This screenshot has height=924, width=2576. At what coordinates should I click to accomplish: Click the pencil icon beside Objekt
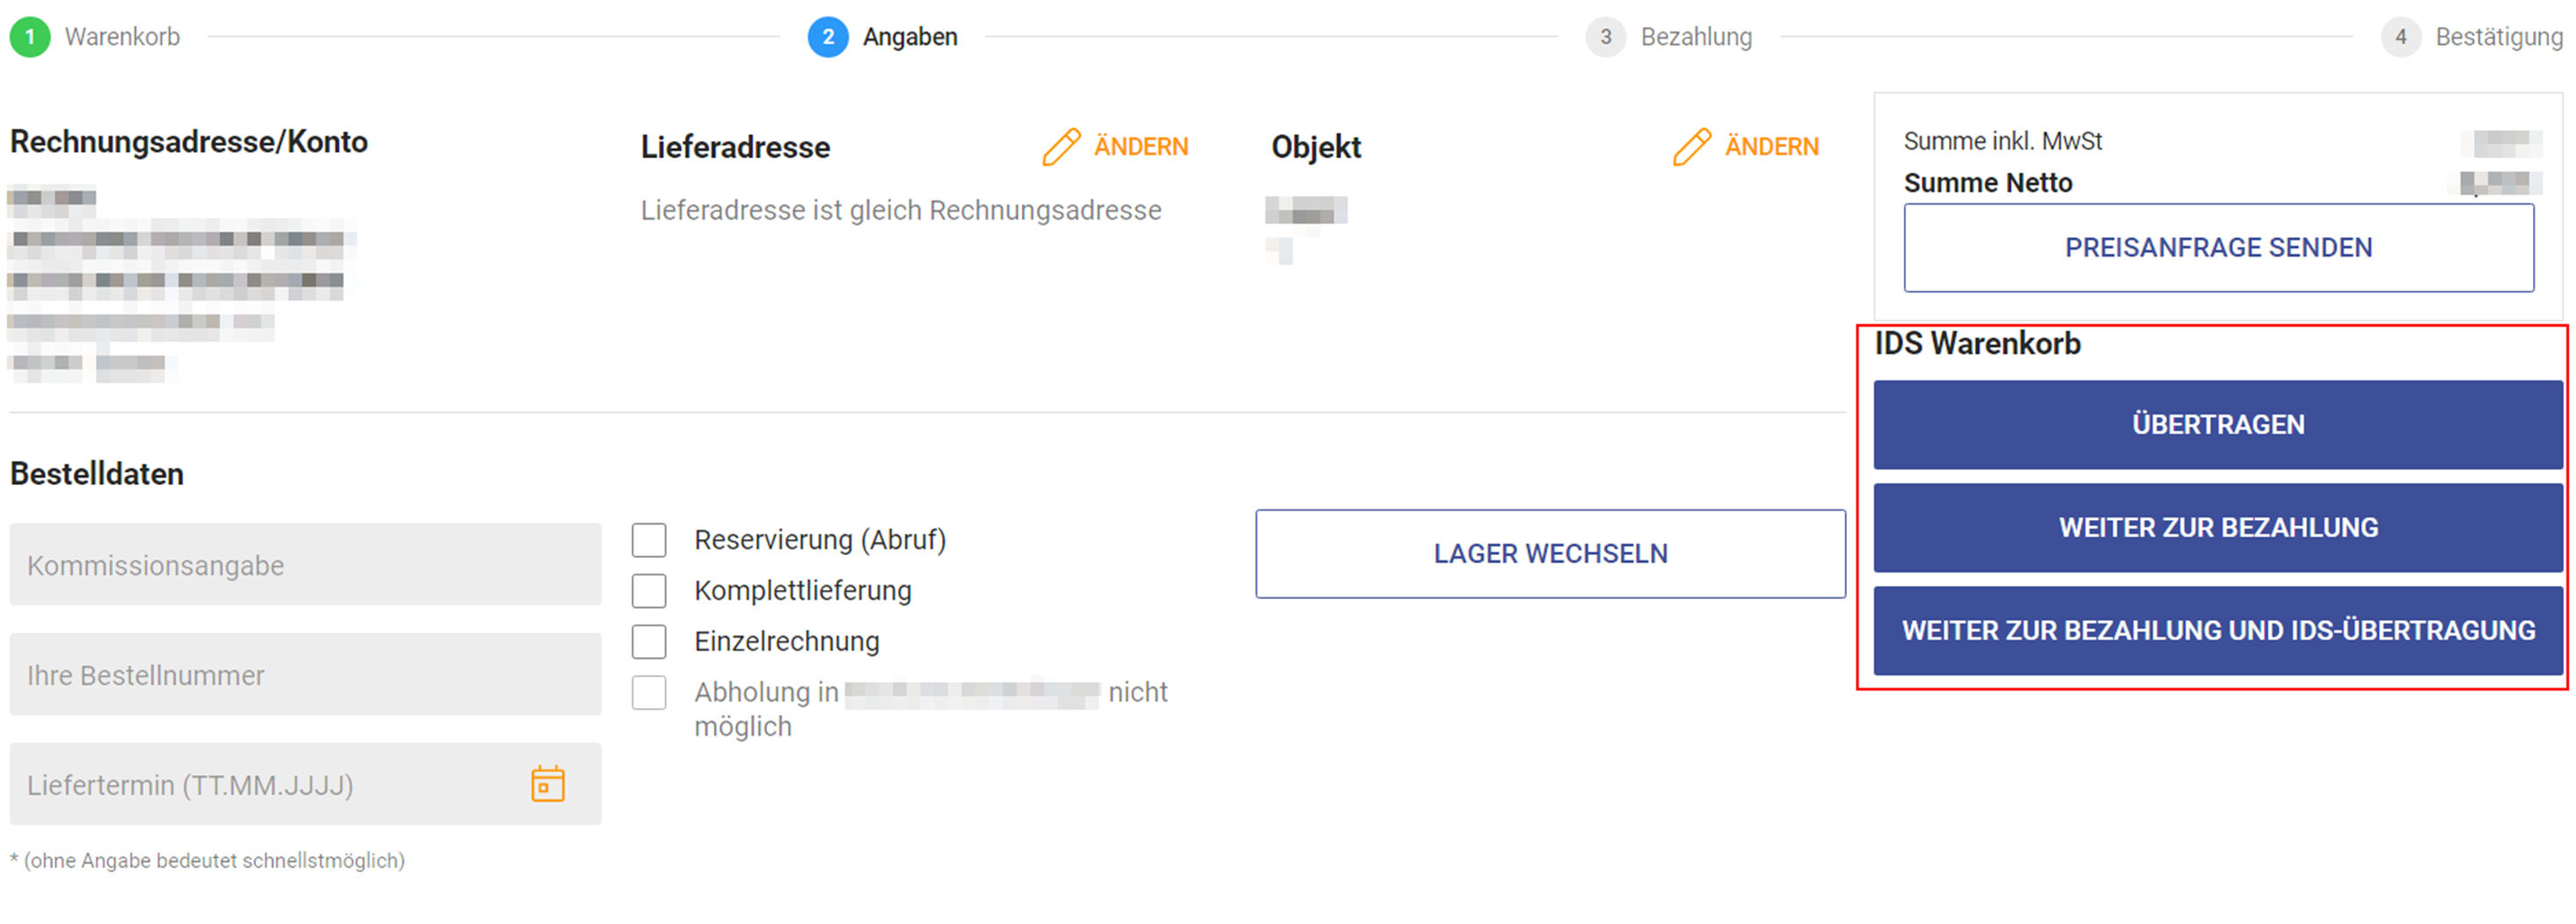tap(1691, 147)
